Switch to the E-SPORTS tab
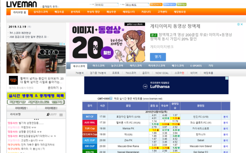 196,66
